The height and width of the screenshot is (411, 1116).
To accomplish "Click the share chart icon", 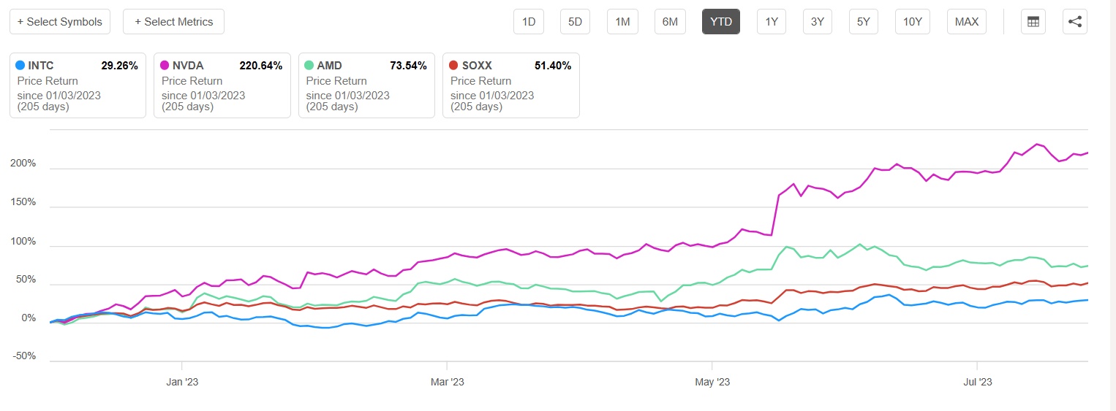I will pos(1074,22).
